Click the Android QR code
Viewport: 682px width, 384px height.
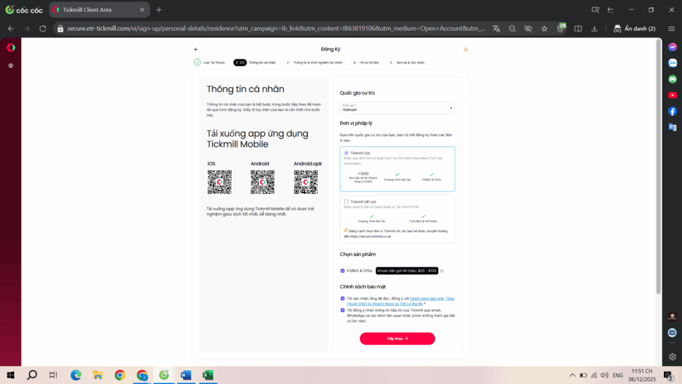(x=262, y=182)
